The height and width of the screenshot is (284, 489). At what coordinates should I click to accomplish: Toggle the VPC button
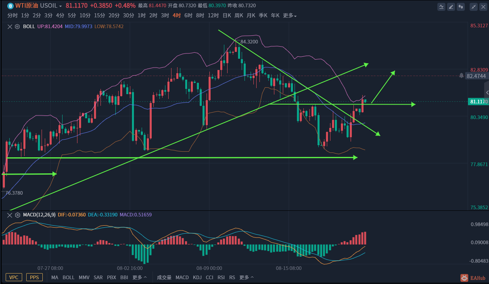(14, 278)
